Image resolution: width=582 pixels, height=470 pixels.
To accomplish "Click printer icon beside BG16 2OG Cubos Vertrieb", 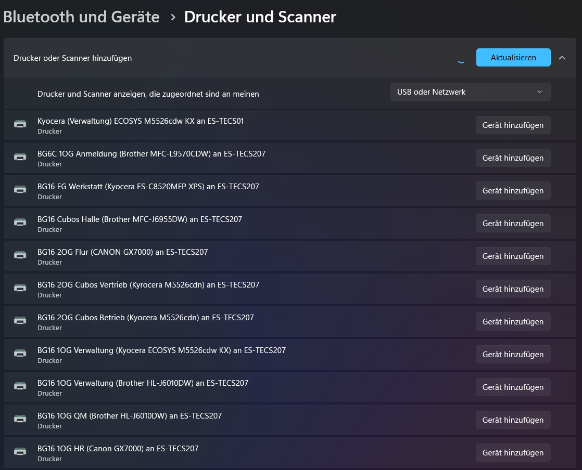I will 20,289.
